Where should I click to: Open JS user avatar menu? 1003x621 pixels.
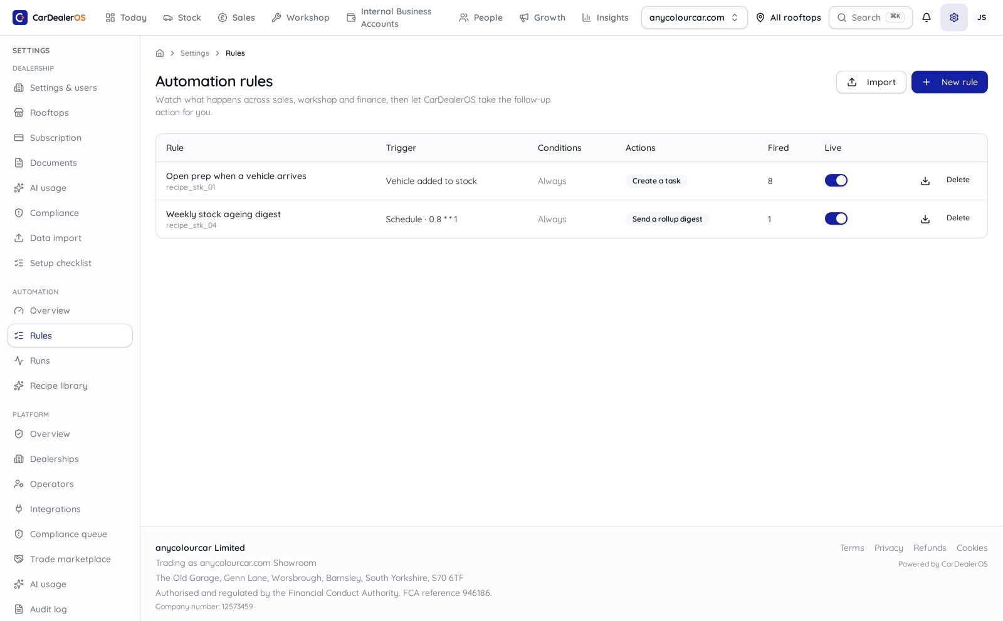[x=982, y=18]
